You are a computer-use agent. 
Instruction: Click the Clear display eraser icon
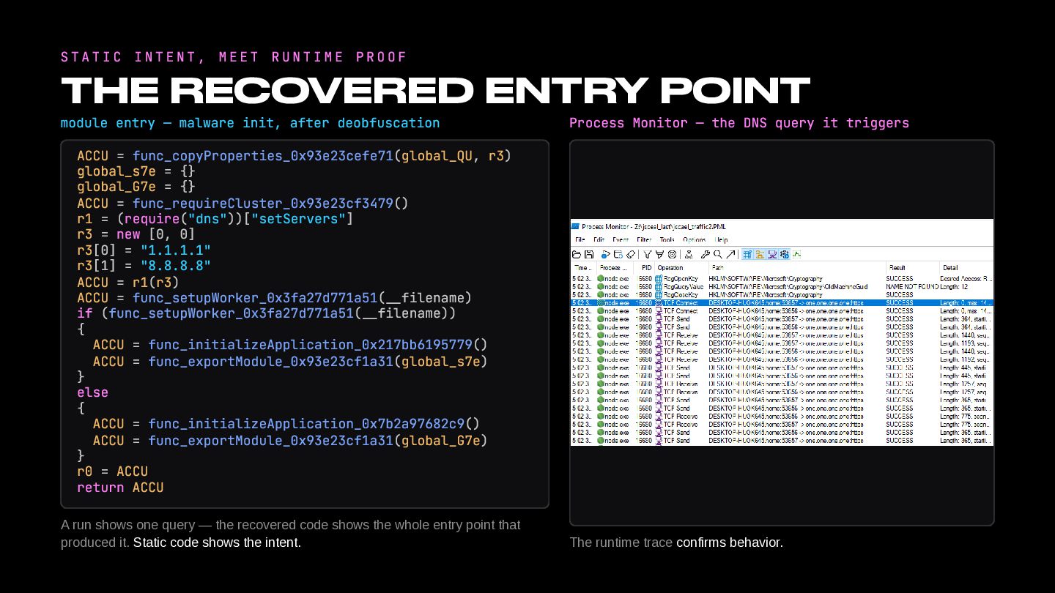(630, 254)
